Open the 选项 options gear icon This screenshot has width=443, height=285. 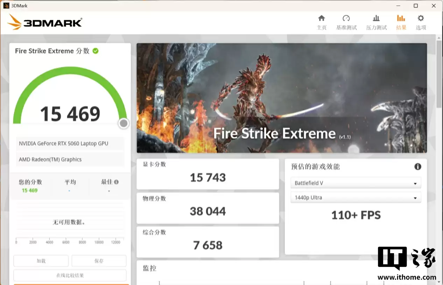point(421,22)
